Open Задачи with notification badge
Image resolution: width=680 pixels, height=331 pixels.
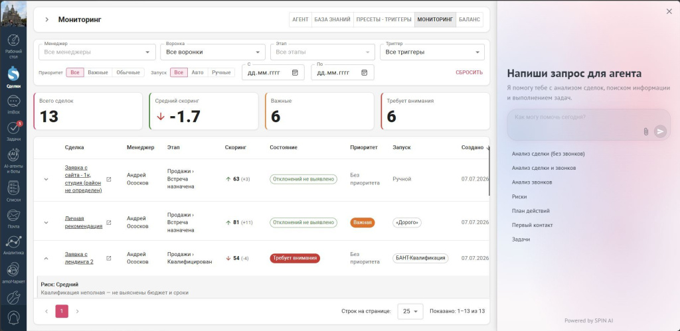pos(13,131)
